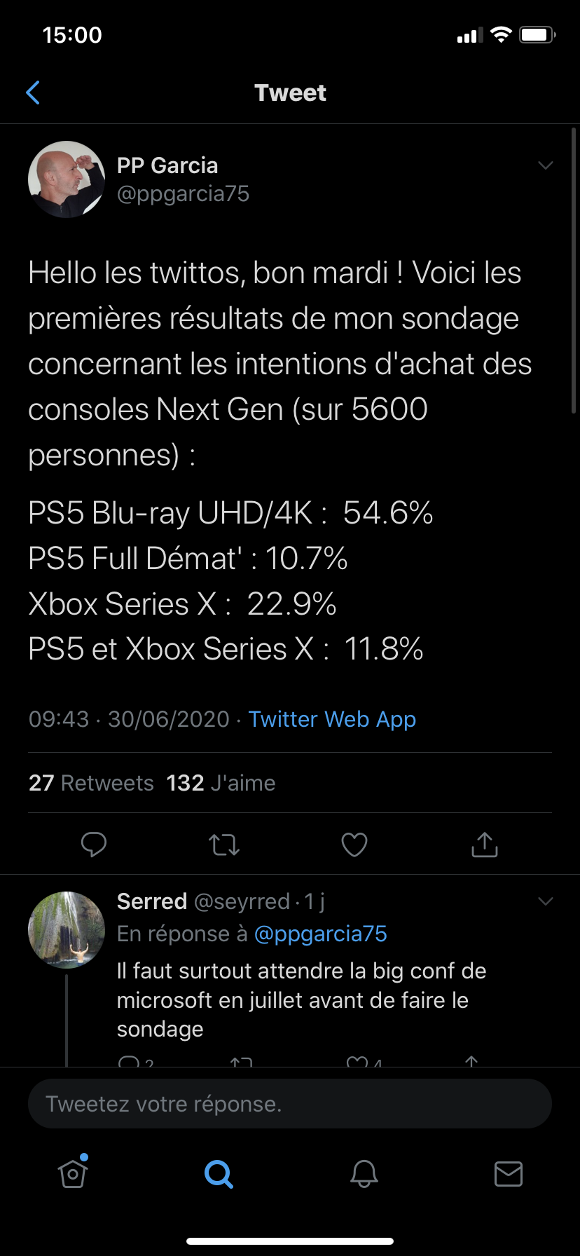
Task: View the 132 J'aime likes list
Action: (x=221, y=783)
